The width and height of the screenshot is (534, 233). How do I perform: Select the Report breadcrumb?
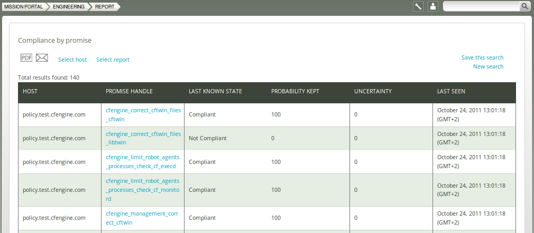105,7
